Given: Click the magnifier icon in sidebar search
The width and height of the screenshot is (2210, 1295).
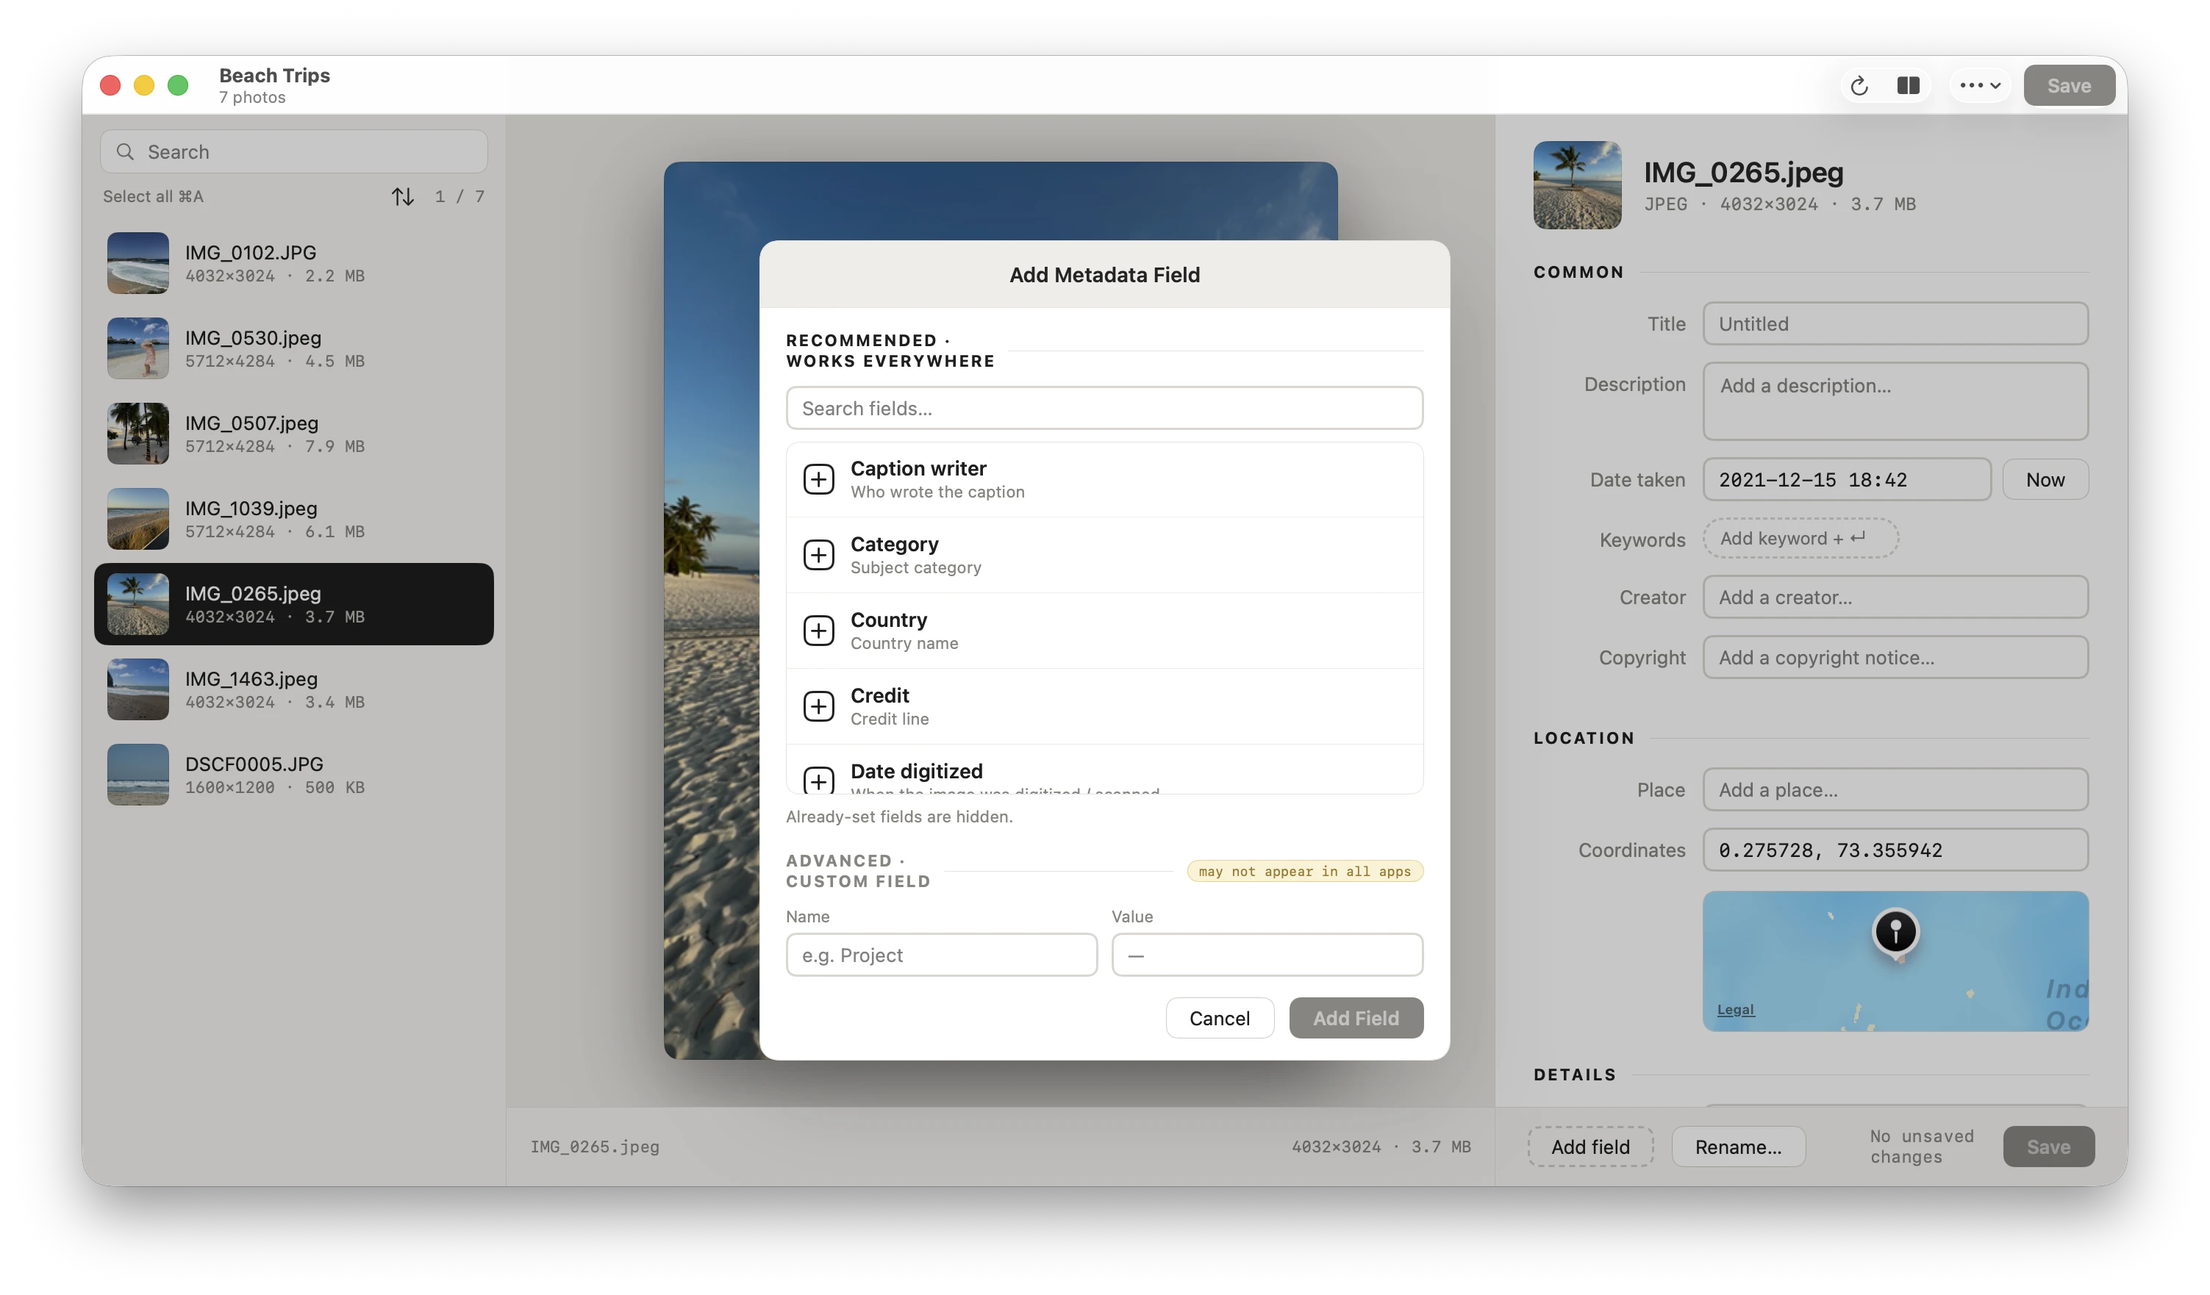Looking at the screenshot, I should tap(126, 151).
